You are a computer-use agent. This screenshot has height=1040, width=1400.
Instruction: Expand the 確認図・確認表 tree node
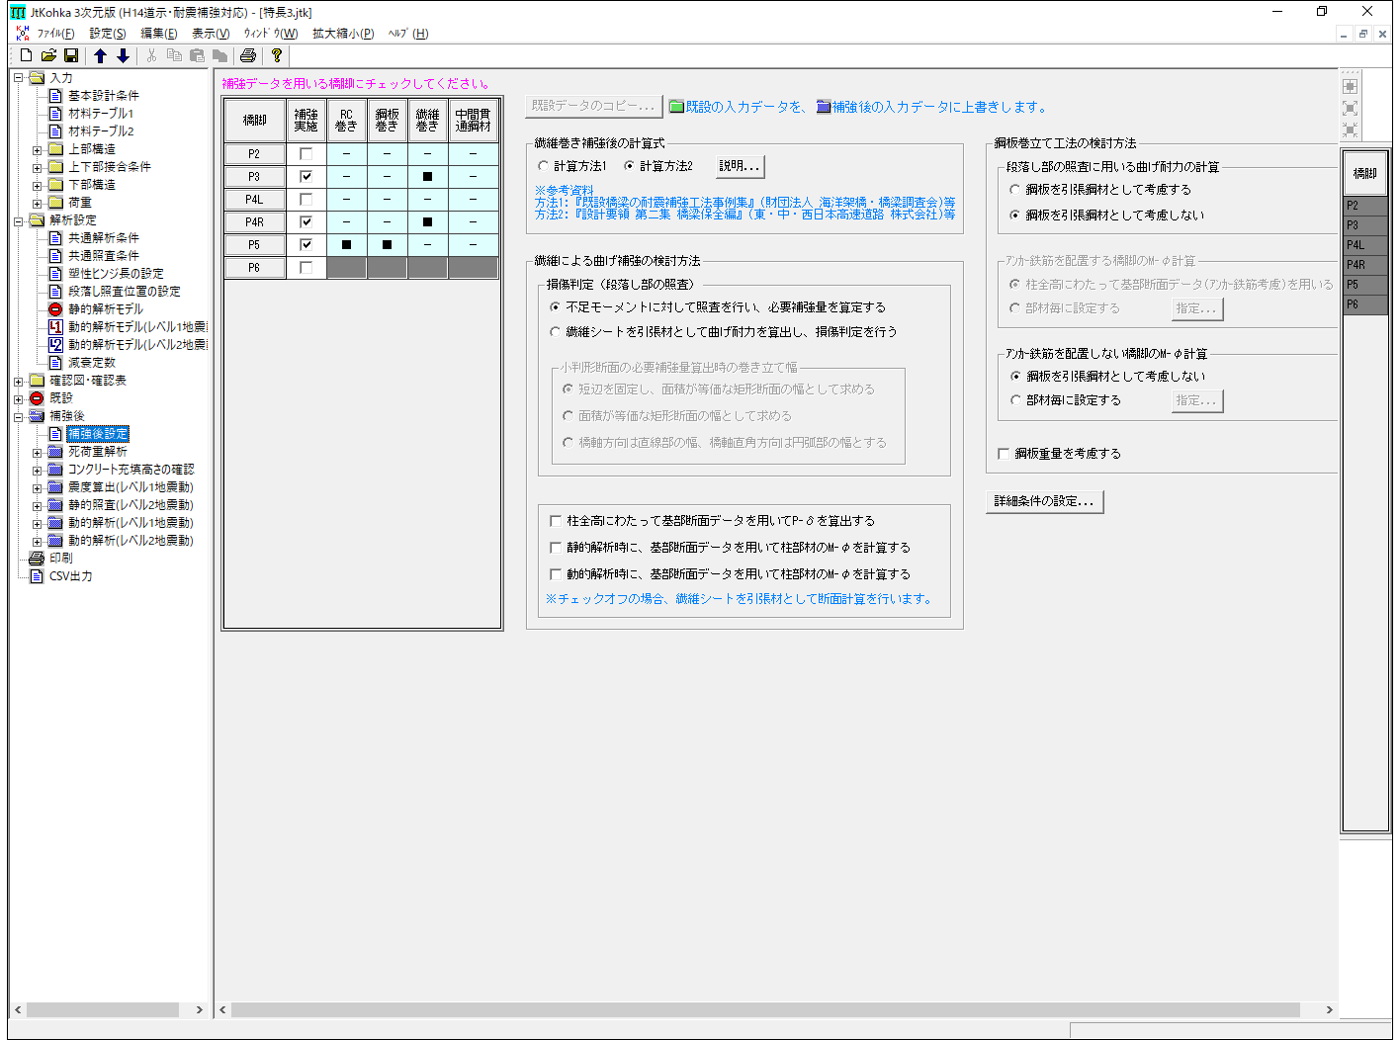[19, 382]
